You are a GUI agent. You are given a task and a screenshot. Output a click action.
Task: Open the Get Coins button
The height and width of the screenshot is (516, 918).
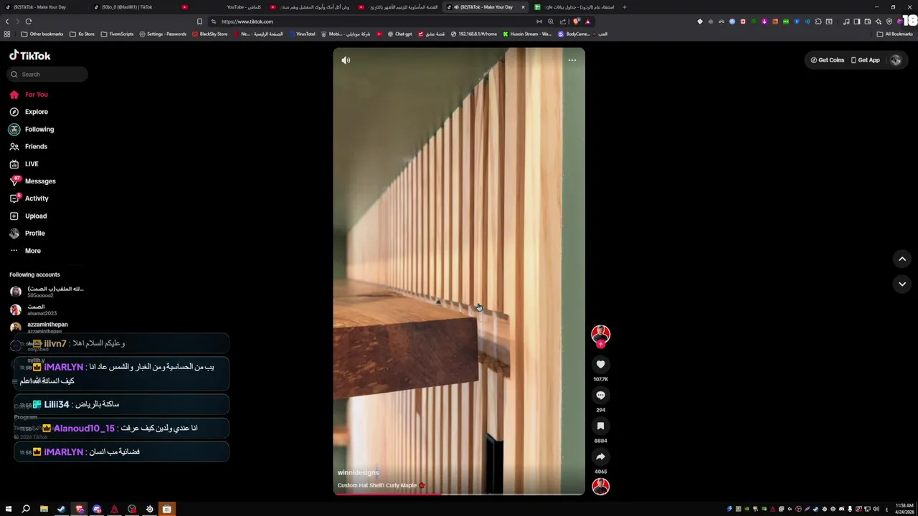828,60
